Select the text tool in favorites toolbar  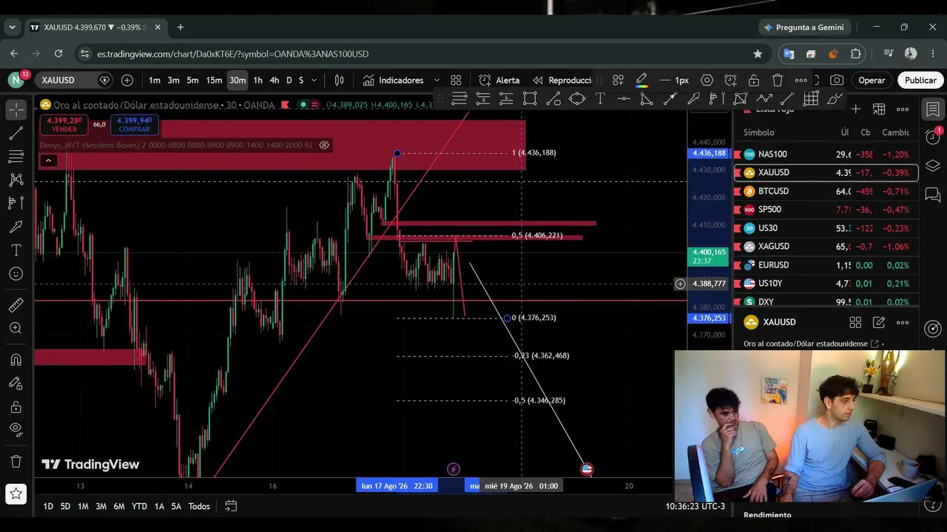600,98
